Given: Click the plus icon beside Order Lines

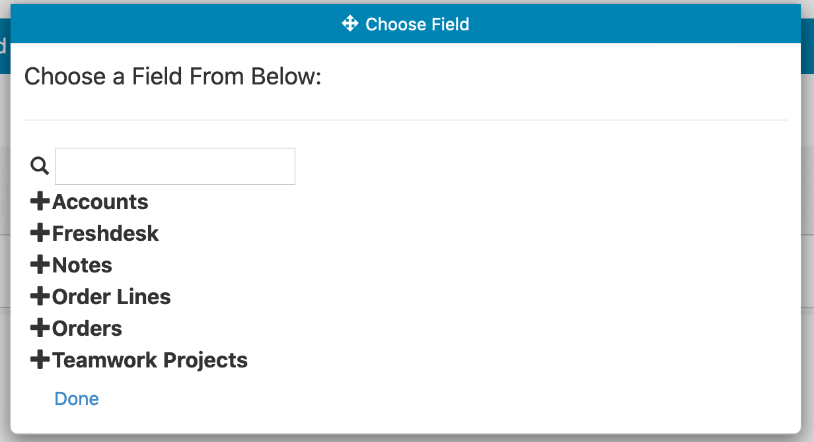Looking at the screenshot, I should click(x=41, y=296).
